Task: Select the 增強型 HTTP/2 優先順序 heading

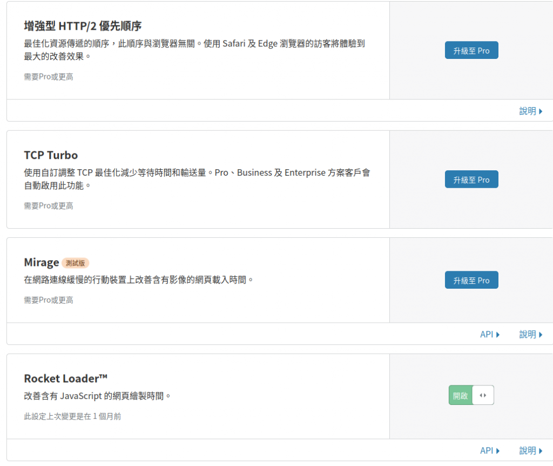Action: coord(83,26)
